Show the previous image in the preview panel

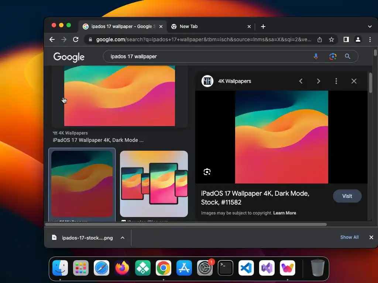tap(301, 81)
